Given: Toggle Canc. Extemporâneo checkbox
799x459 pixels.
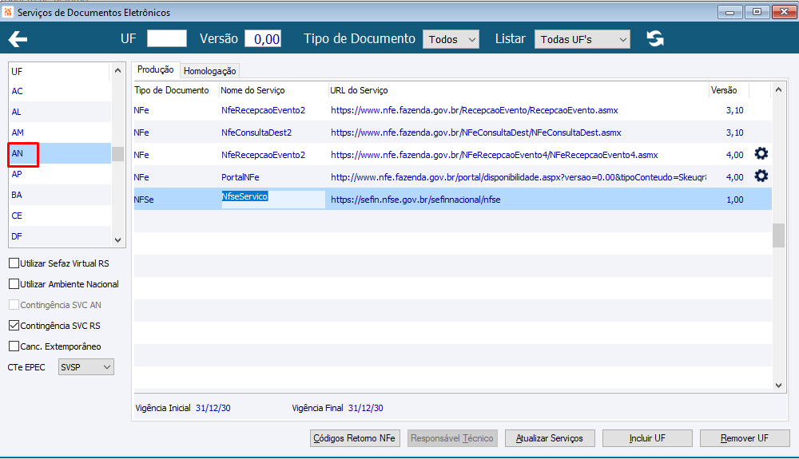Looking at the screenshot, I should tap(14, 346).
